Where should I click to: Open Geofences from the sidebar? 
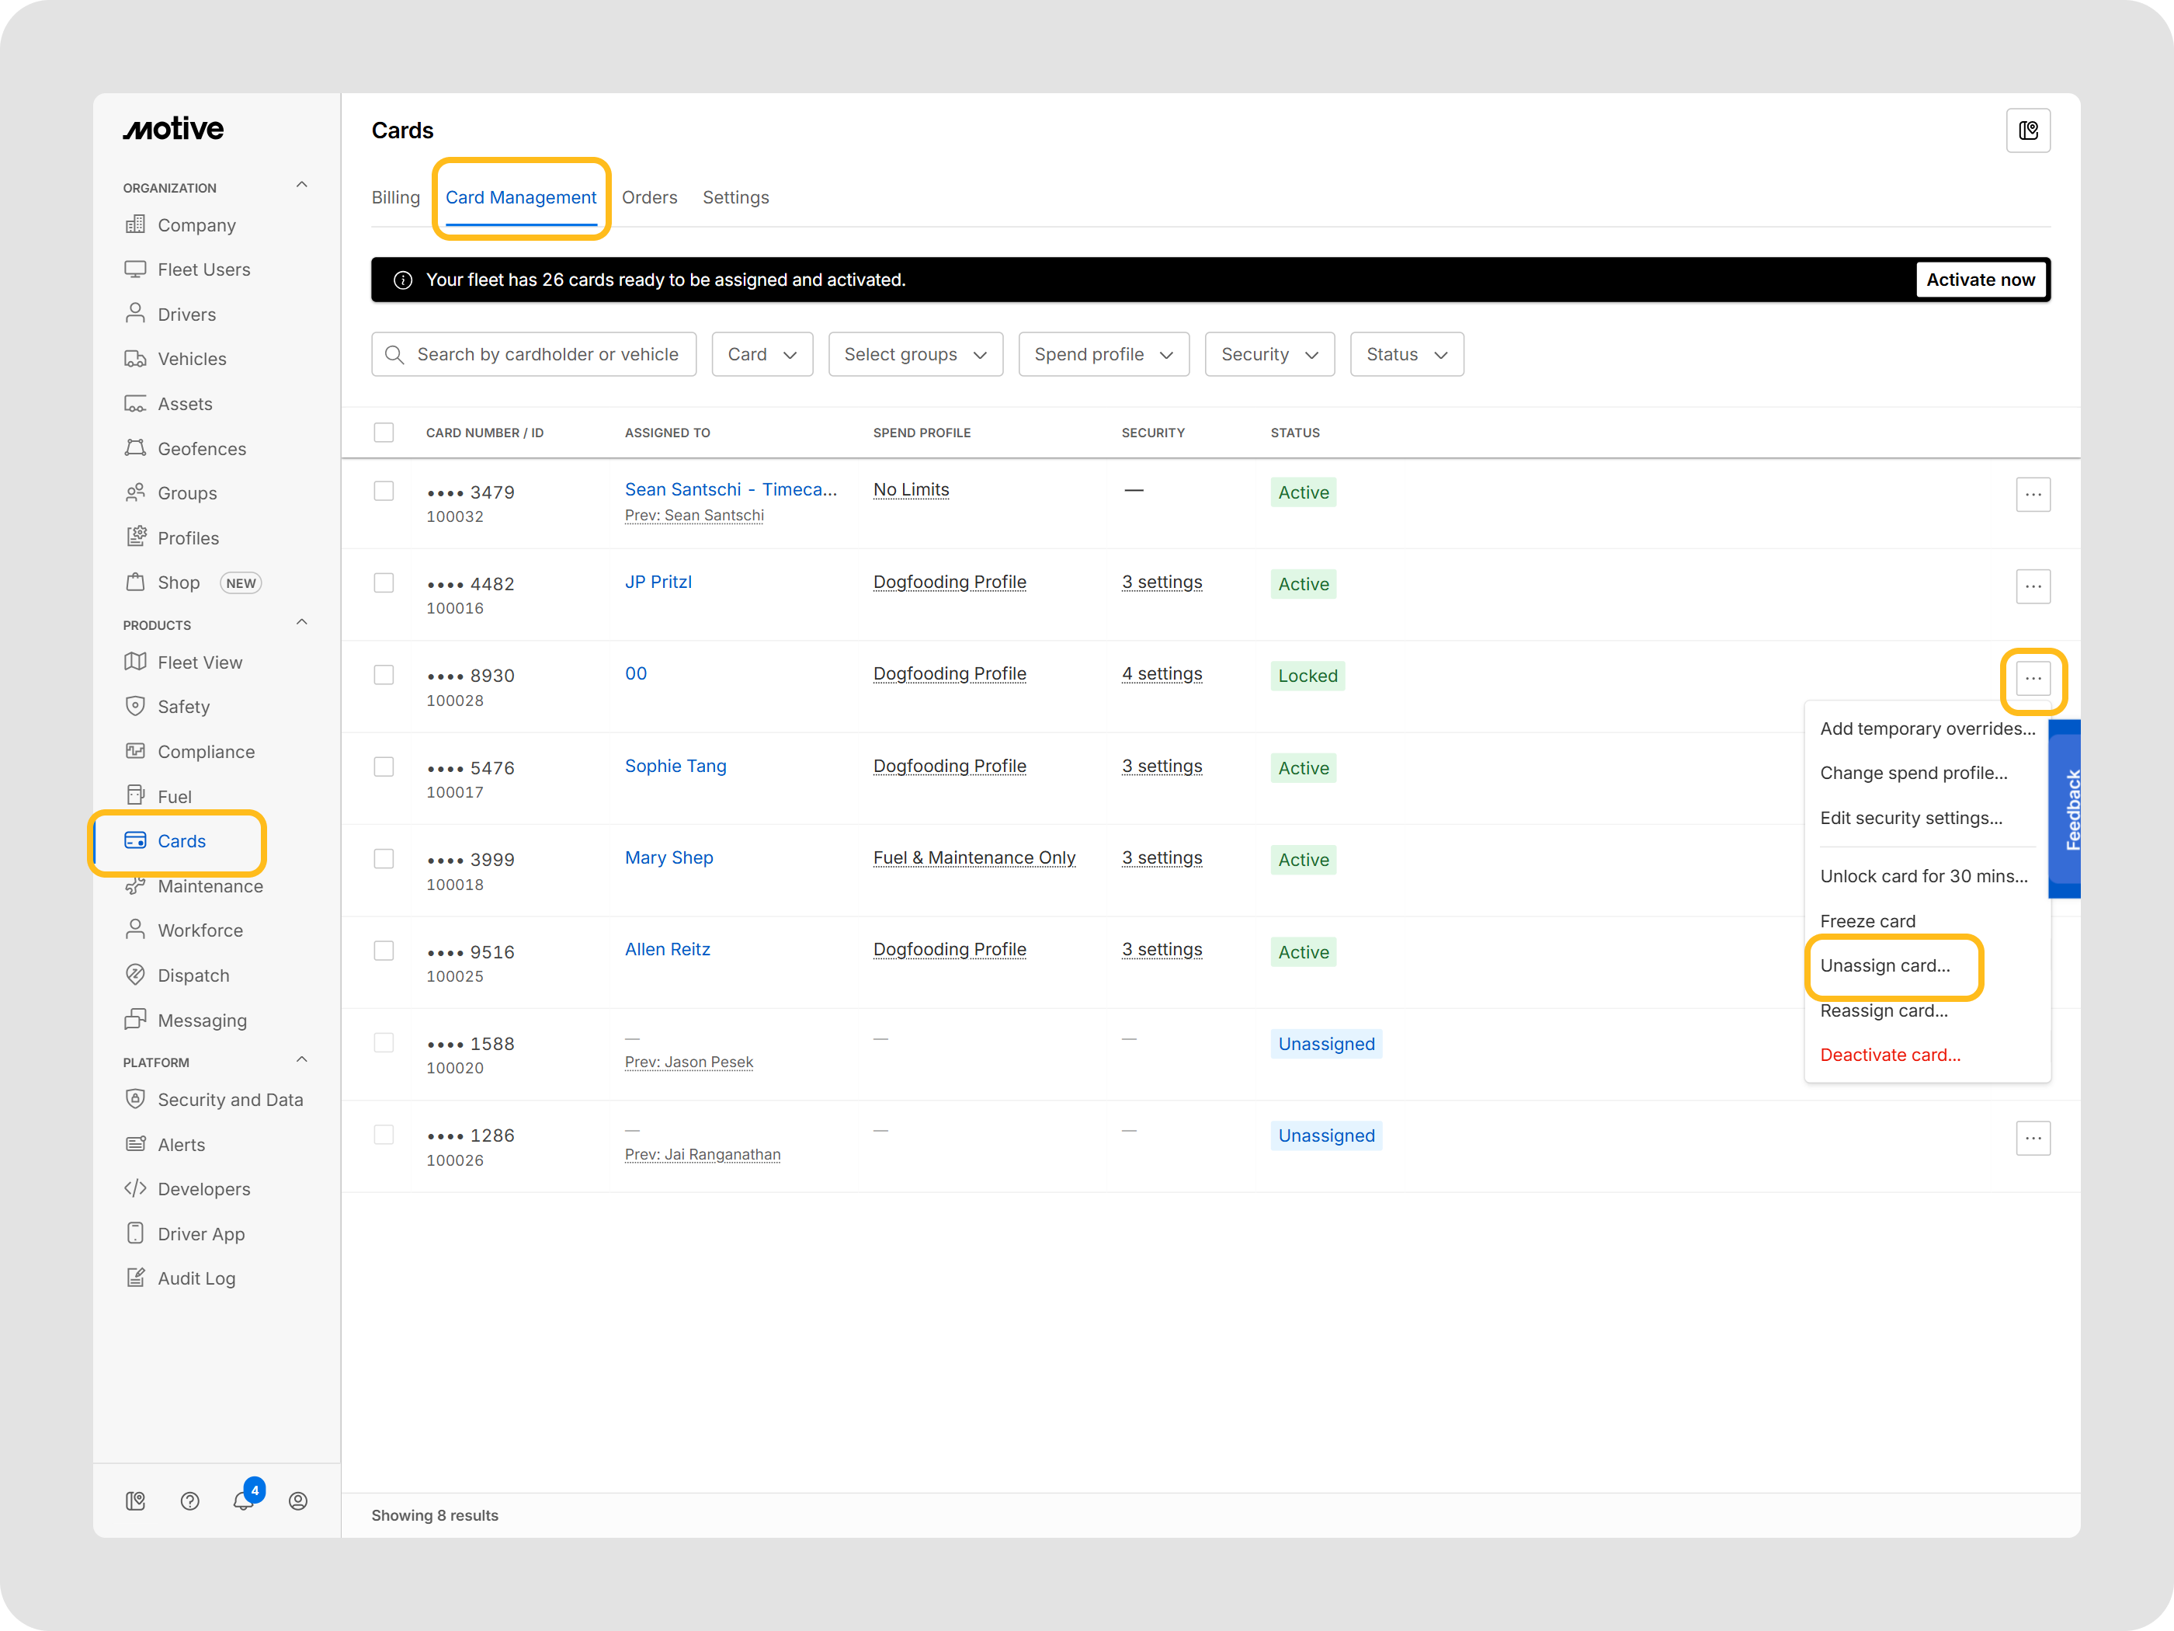tap(201, 448)
